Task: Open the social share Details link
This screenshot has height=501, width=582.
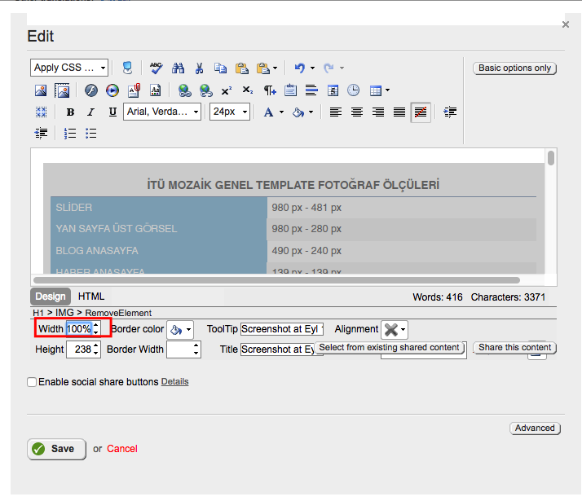Action: (x=174, y=382)
